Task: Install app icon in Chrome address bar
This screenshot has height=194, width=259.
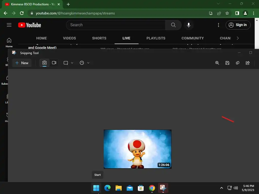Action: (x=211, y=13)
